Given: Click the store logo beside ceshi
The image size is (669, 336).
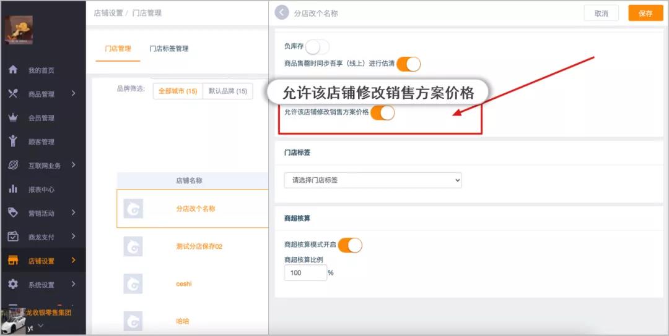Looking at the screenshot, I should (x=133, y=283).
